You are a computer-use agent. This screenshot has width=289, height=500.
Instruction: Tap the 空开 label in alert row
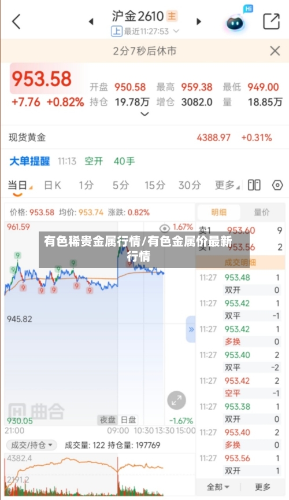click(x=94, y=161)
